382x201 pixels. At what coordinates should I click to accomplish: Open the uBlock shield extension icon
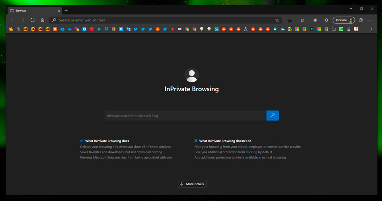315,20
